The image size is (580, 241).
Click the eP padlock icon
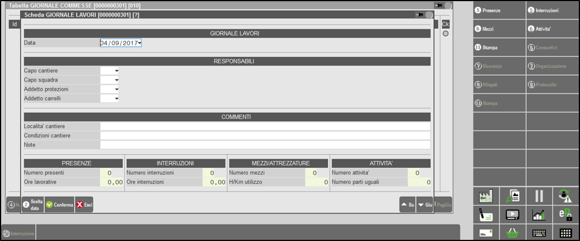[x=566, y=215]
